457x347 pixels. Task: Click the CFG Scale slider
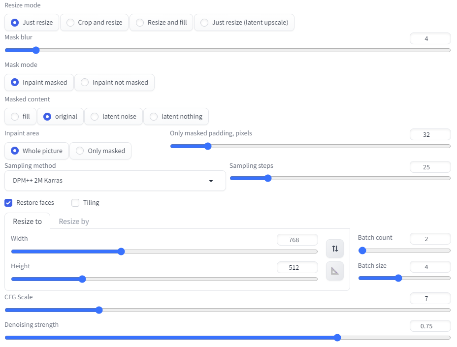(228, 310)
